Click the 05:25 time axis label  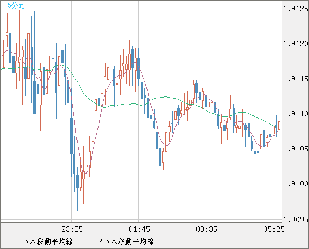[x=274, y=229]
